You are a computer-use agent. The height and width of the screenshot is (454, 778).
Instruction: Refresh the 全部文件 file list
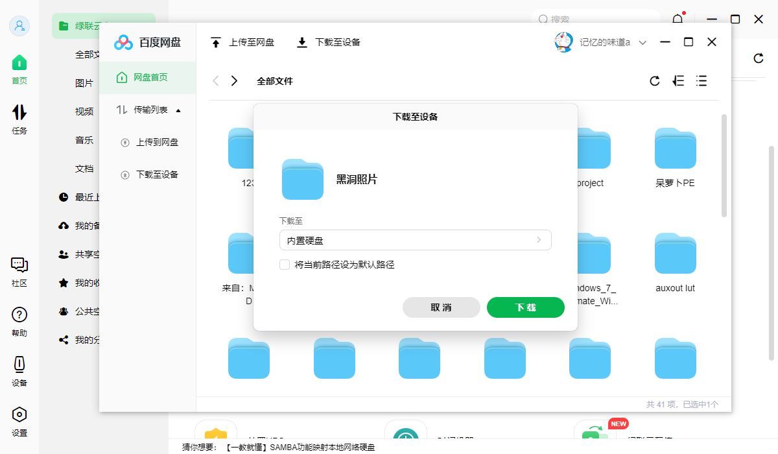[654, 80]
